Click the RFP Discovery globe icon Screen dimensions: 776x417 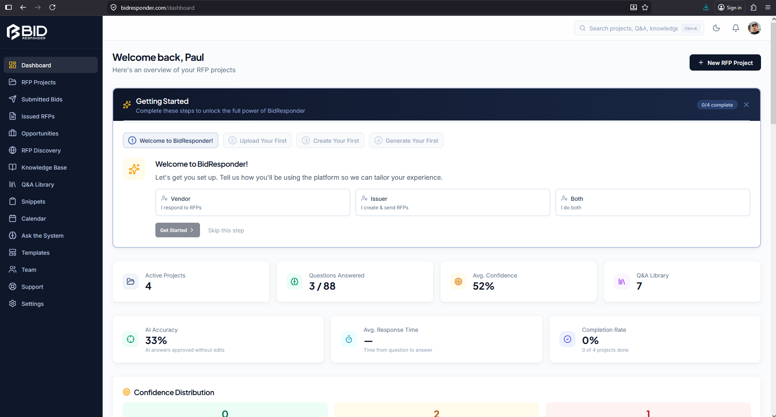click(x=13, y=150)
